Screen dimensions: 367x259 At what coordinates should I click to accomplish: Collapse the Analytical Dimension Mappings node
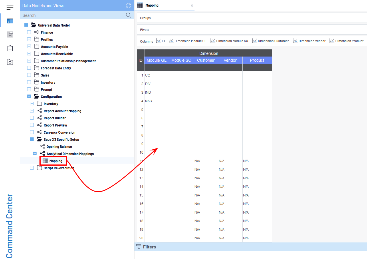[x=35, y=154]
